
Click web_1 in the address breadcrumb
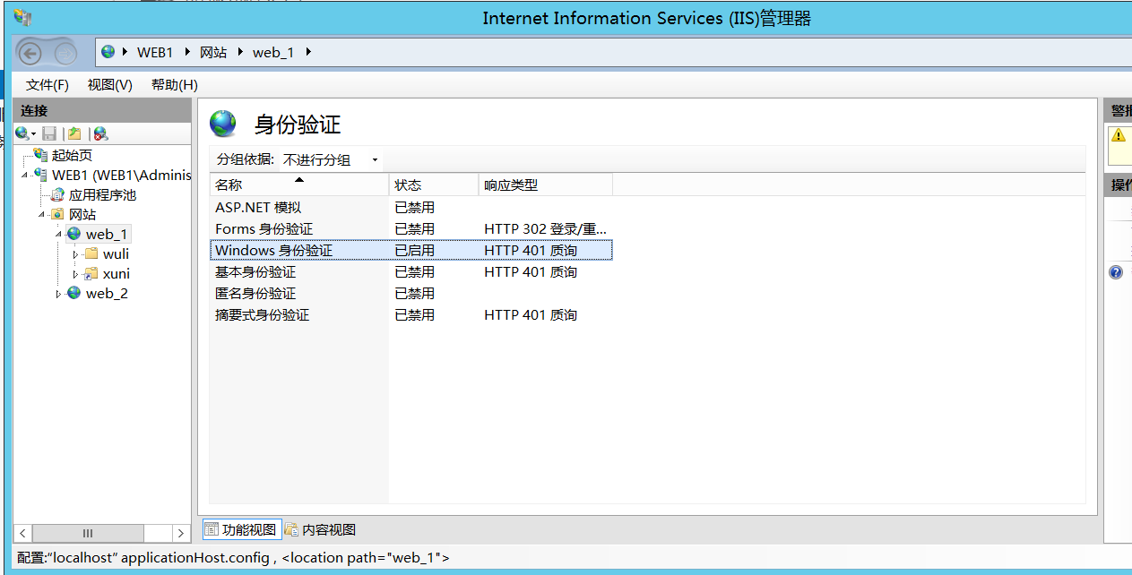tap(273, 52)
